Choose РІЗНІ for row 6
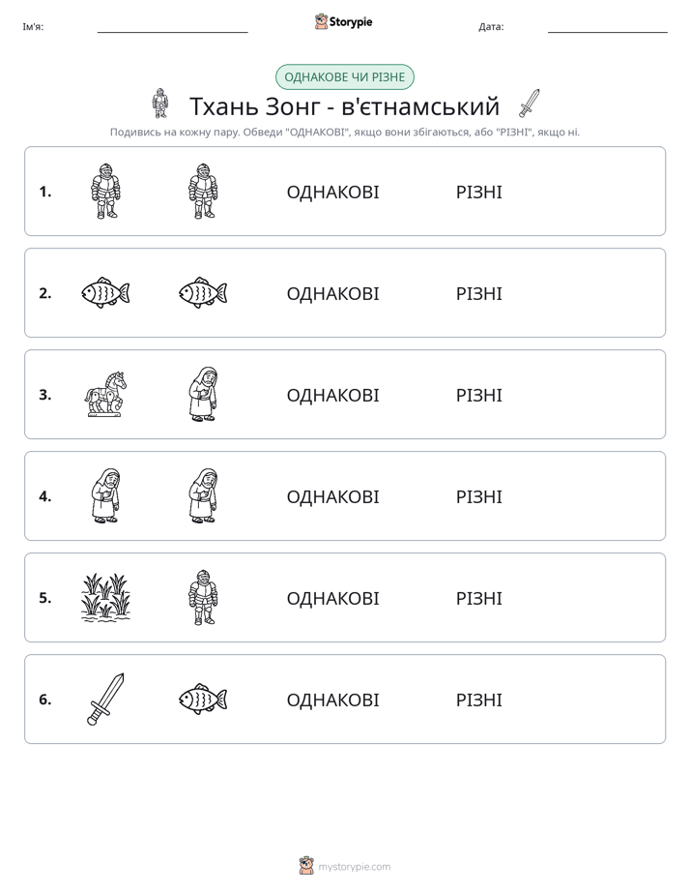Viewport: 690px width, 894px height. pyautogui.click(x=478, y=700)
